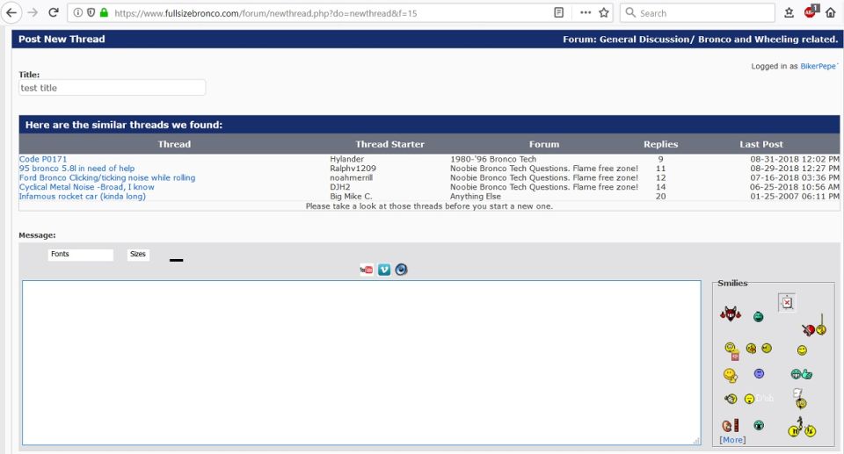The height and width of the screenshot is (454, 844).
Task: Click the browser address bar URL
Action: (266, 13)
